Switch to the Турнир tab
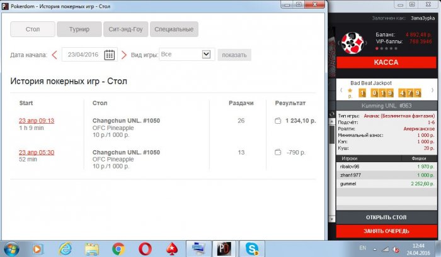Viewport: 441px width, 257px height. 79,29
